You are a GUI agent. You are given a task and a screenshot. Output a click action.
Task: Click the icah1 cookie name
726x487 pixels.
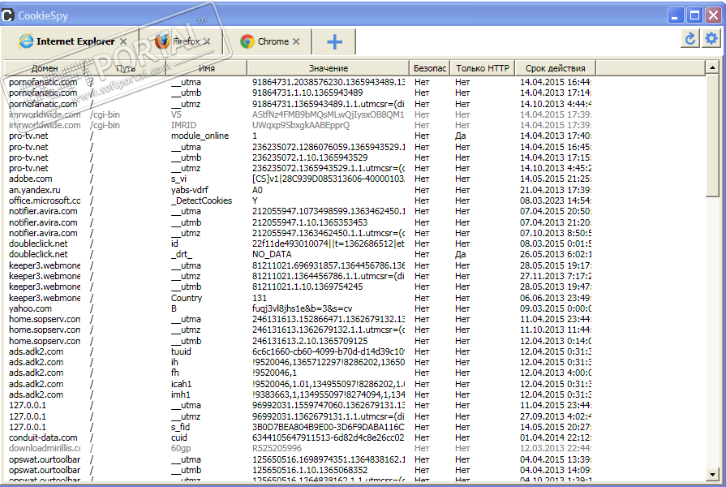coord(181,384)
